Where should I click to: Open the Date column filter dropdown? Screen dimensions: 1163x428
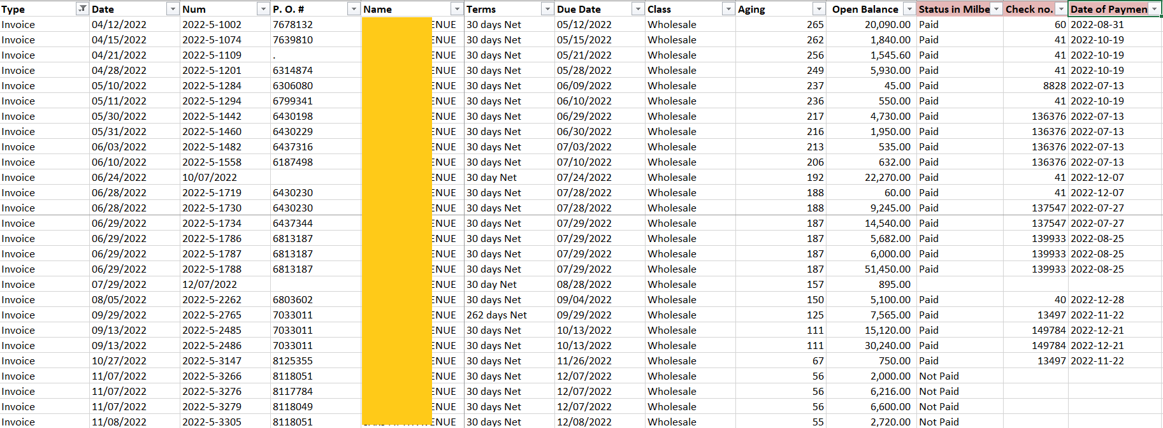(173, 9)
